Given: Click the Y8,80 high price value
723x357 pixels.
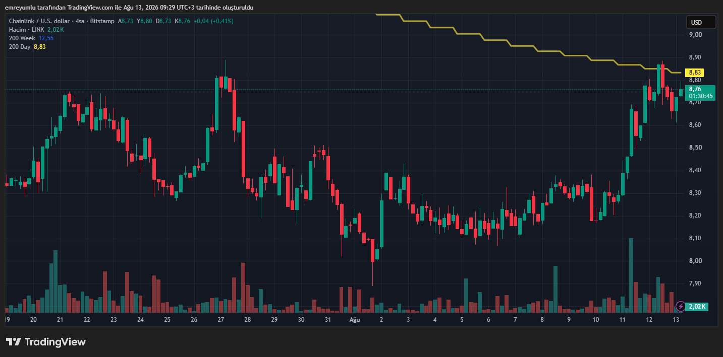Looking at the screenshot, I should [x=144, y=21].
